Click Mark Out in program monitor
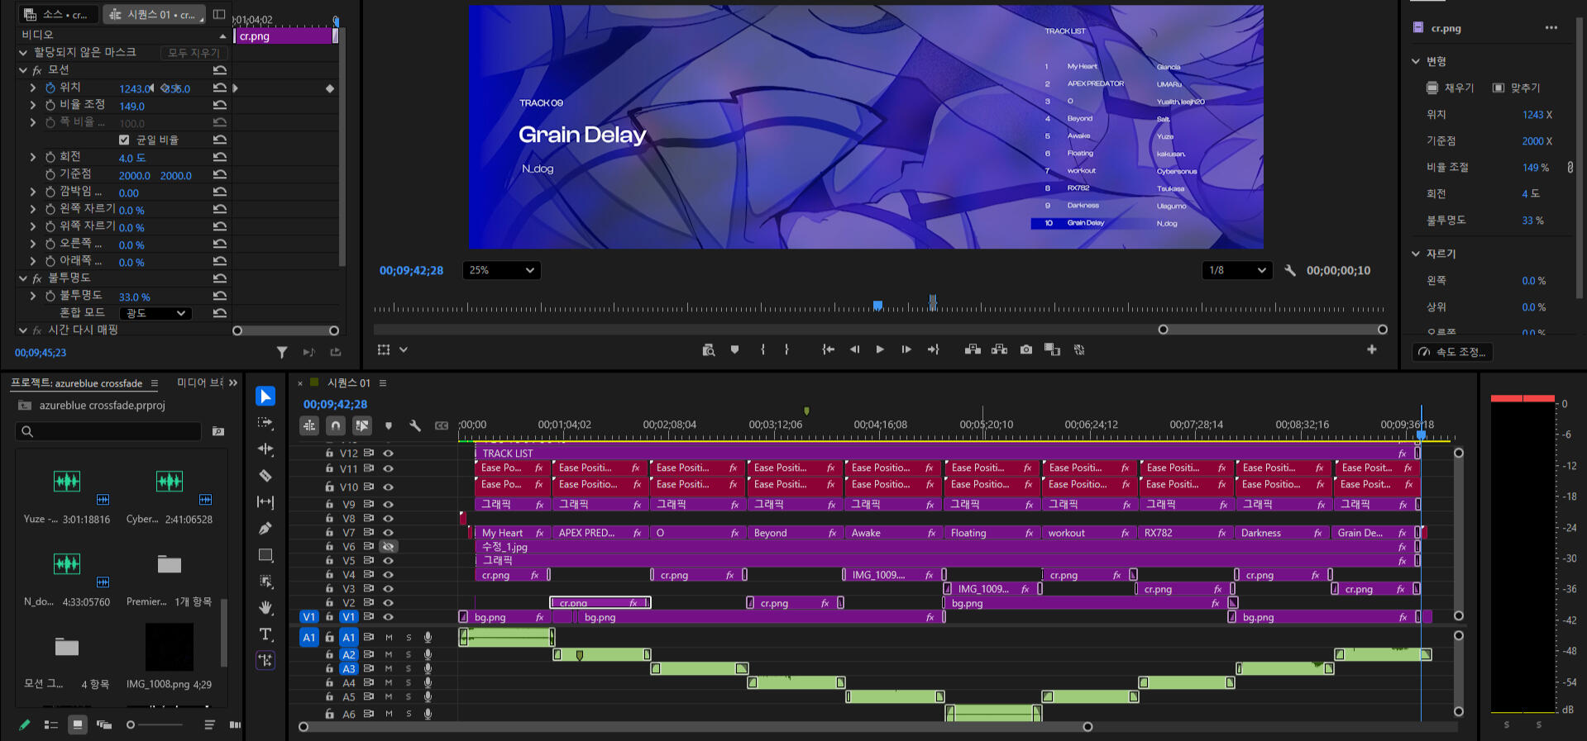 786,350
